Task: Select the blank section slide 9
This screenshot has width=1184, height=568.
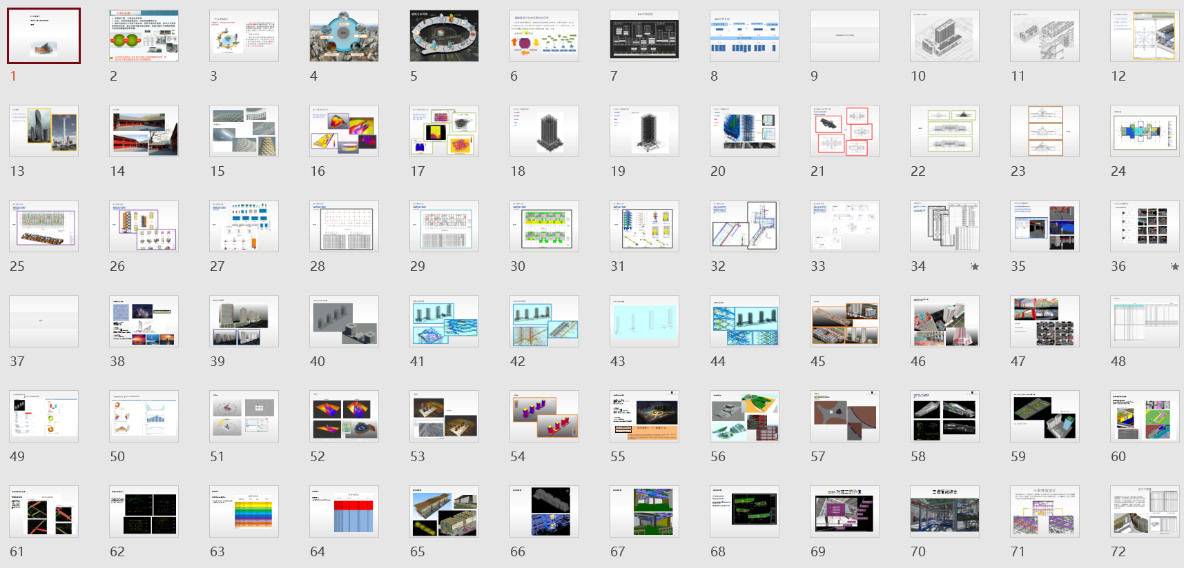Action: pos(844,36)
